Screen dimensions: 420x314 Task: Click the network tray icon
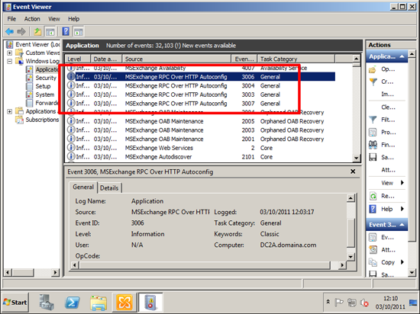[x=352, y=303]
